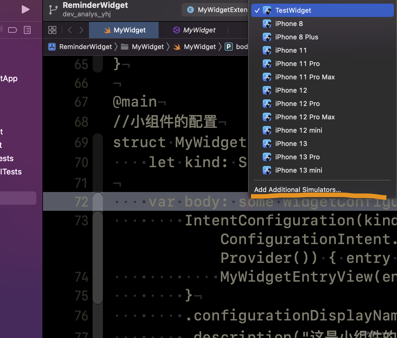Choose iPhone 12 Pro simulator
The width and height of the screenshot is (397, 338).
[323, 104]
